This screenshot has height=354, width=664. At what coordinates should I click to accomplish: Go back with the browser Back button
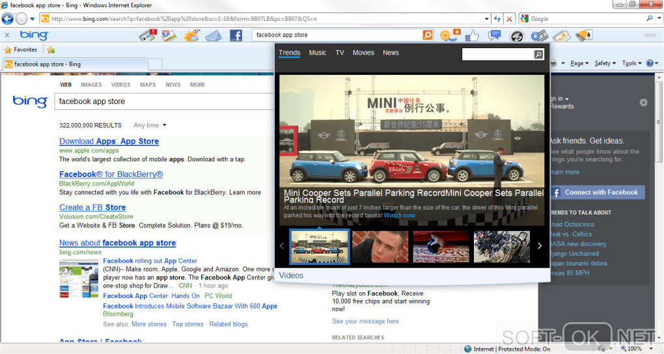pyautogui.click(x=8, y=19)
